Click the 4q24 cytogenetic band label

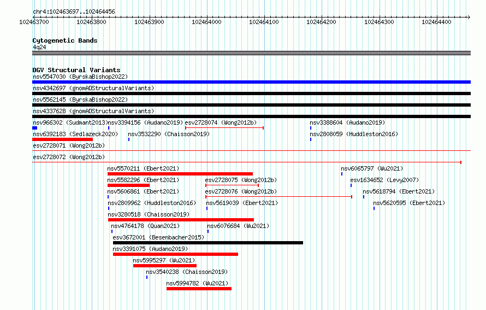[x=39, y=47]
